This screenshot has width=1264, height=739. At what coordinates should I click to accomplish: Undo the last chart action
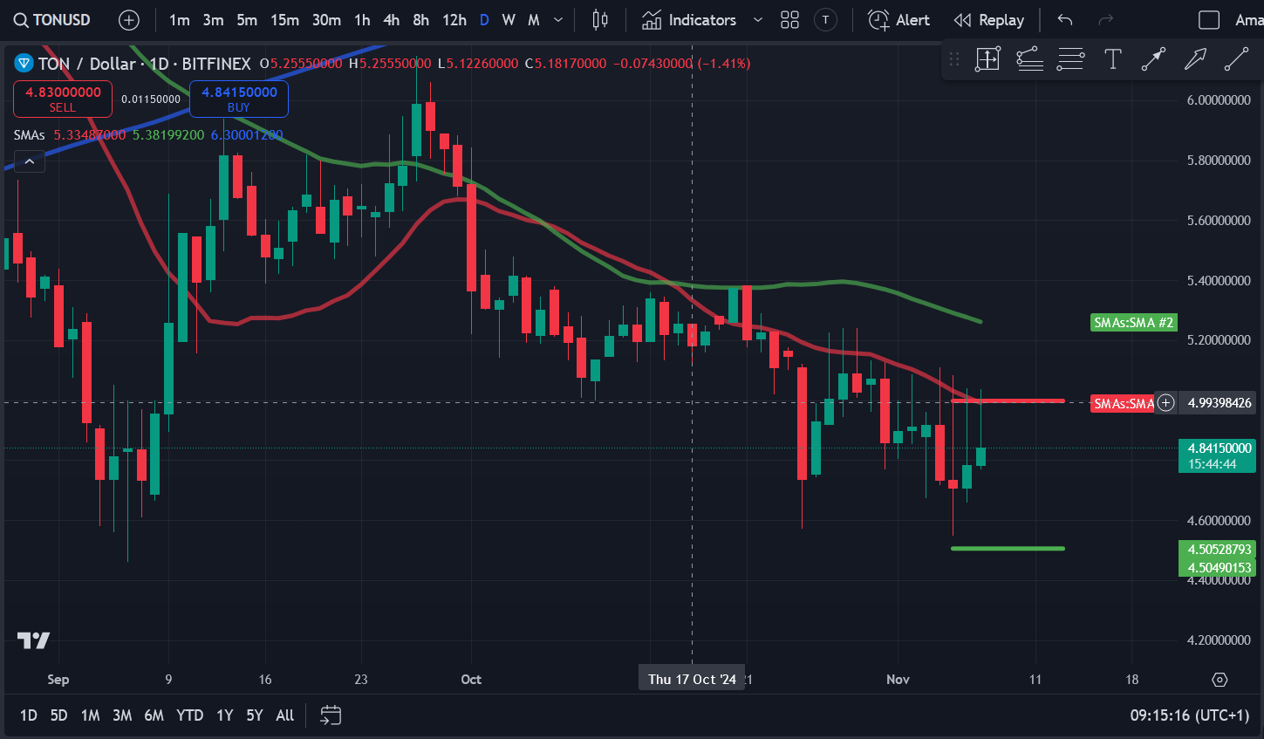coord(1064,20)
